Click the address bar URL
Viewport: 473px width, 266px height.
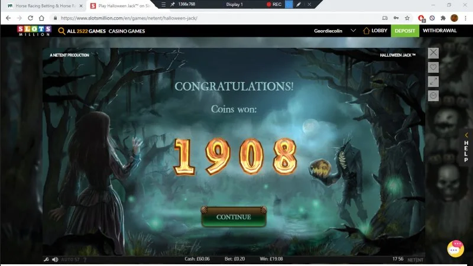click(x=129, y=18)
